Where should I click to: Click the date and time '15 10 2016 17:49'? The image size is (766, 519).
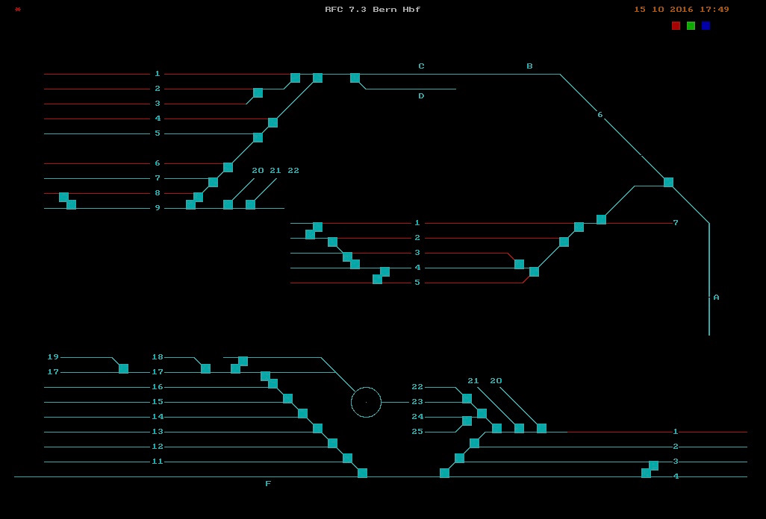pos(682,9)
